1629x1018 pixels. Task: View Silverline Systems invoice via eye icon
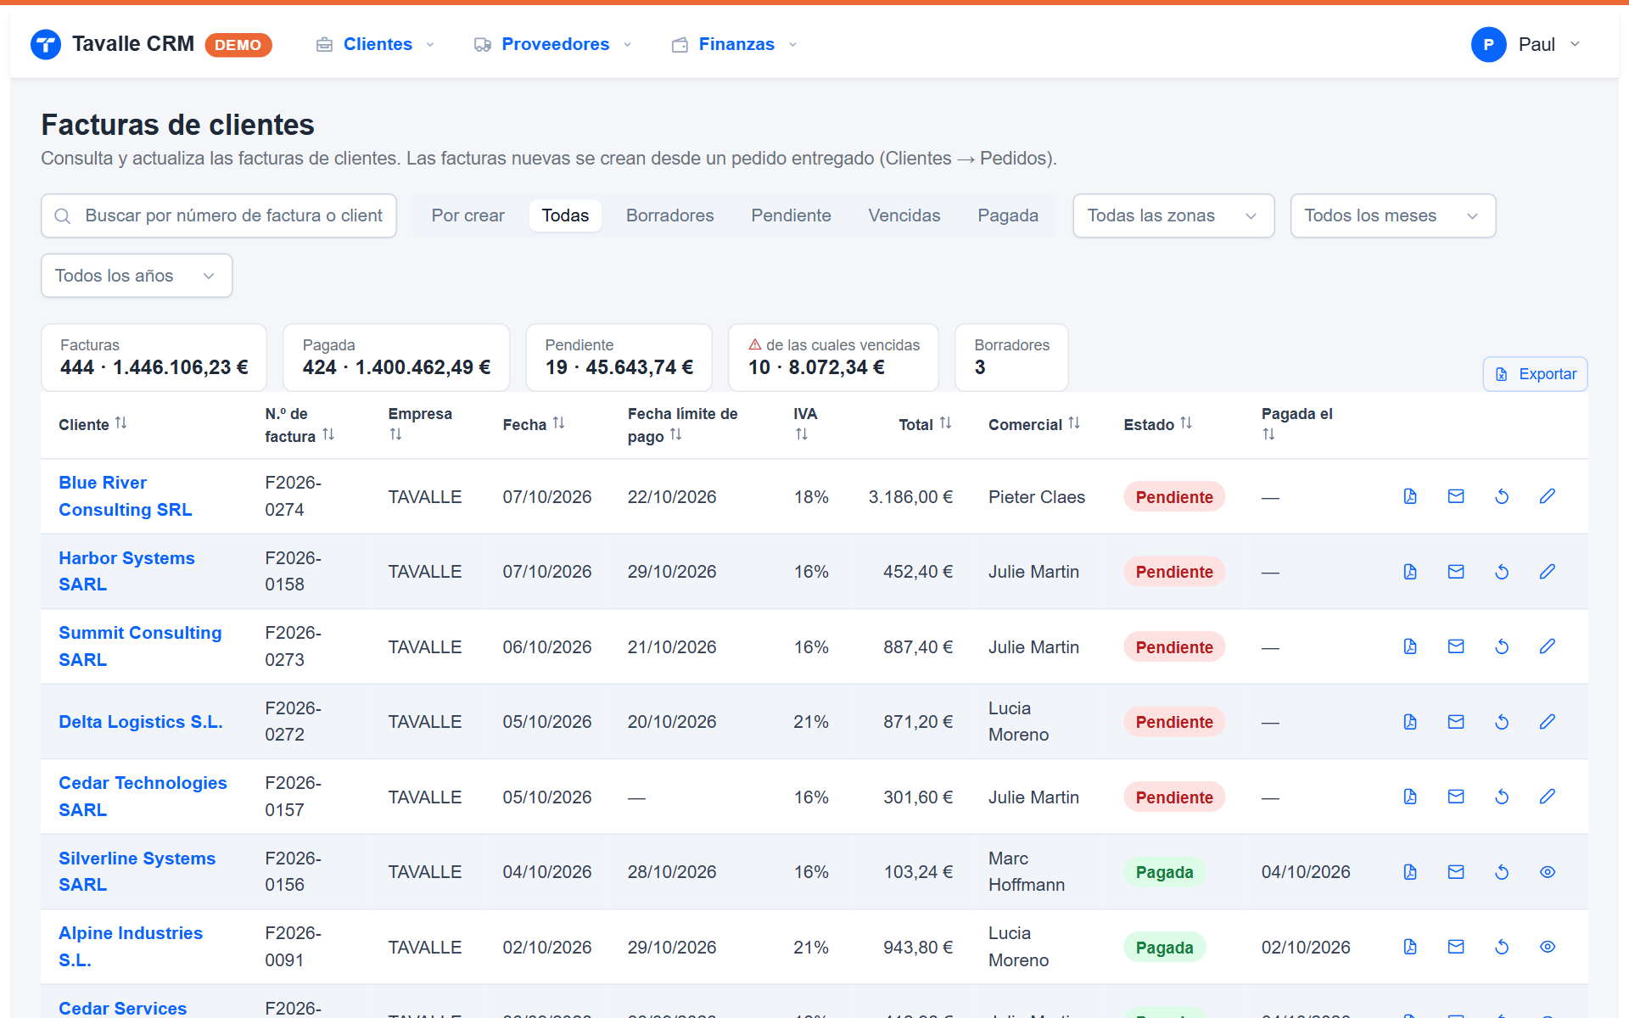[x=1548, y=872]
